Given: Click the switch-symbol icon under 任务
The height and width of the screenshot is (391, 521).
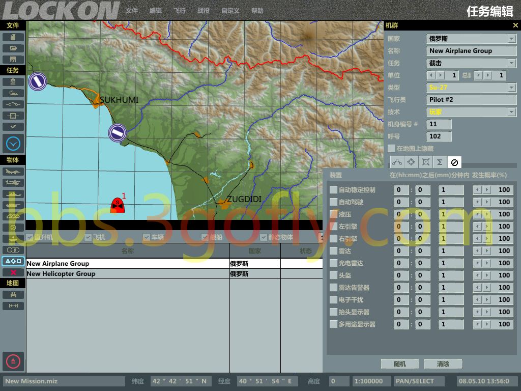Looking at the screenshot, I should coord(13,104).
